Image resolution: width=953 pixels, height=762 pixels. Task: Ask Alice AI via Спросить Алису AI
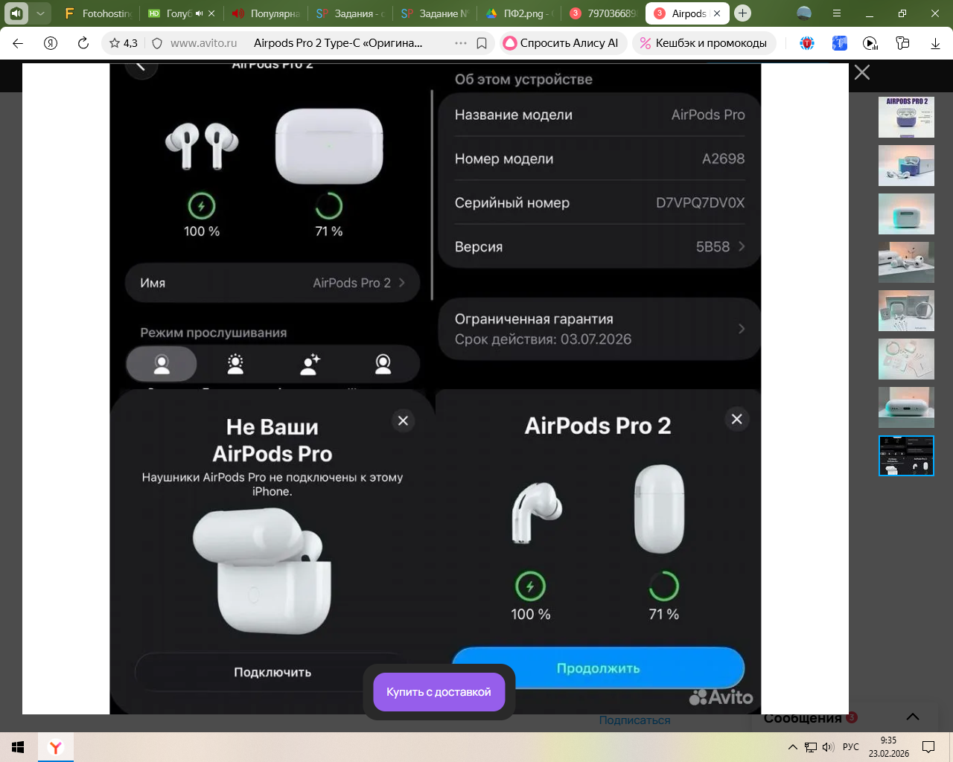(x=561, y=43)
